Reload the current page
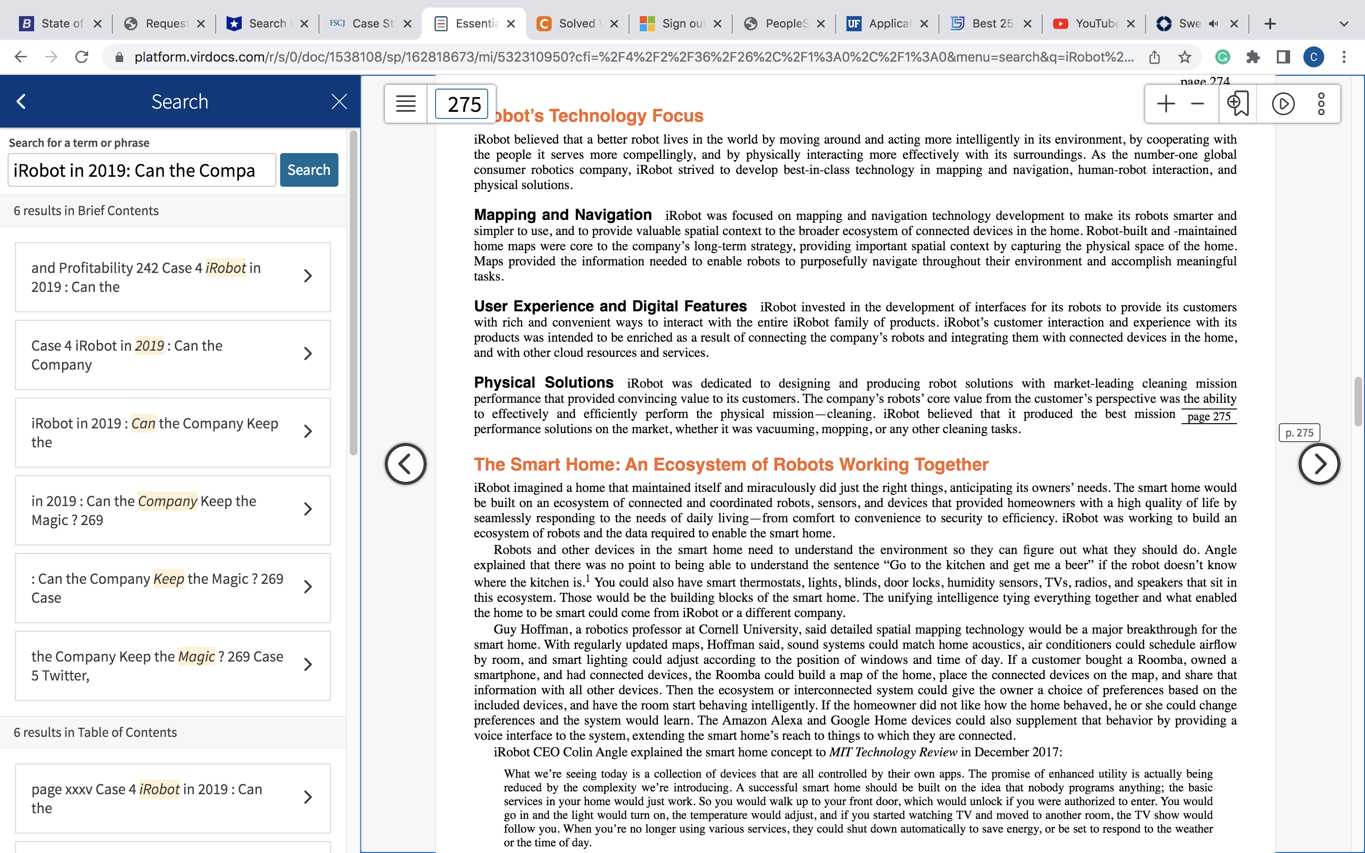Screen dimensions: 1365x853 point(82,57)
